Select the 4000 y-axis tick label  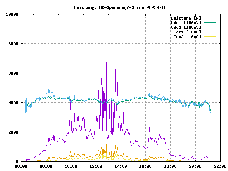(13, 103)
